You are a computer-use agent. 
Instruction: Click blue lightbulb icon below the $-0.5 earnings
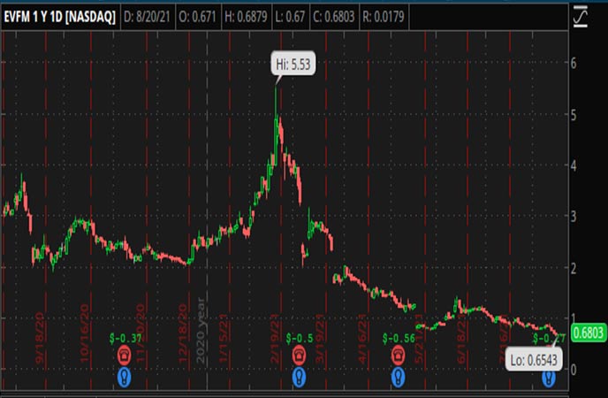299,377
